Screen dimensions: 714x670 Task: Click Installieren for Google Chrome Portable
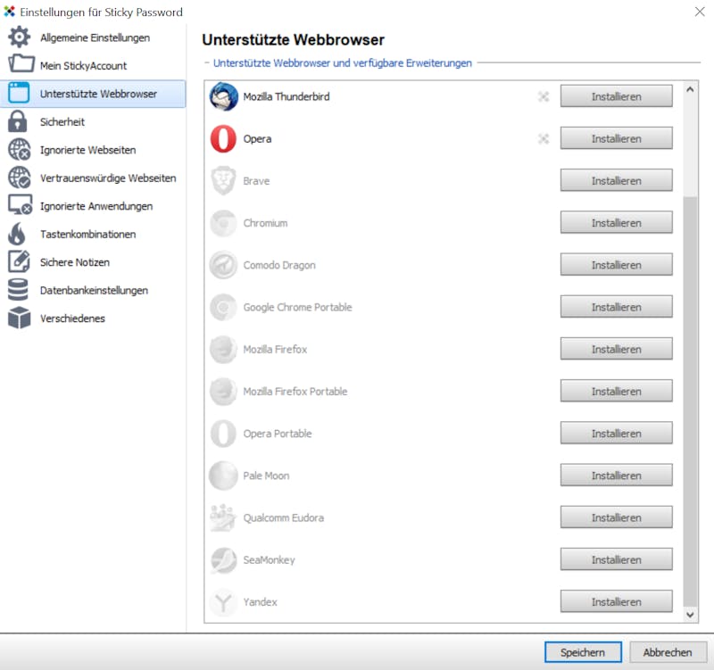tap(616, 307)
